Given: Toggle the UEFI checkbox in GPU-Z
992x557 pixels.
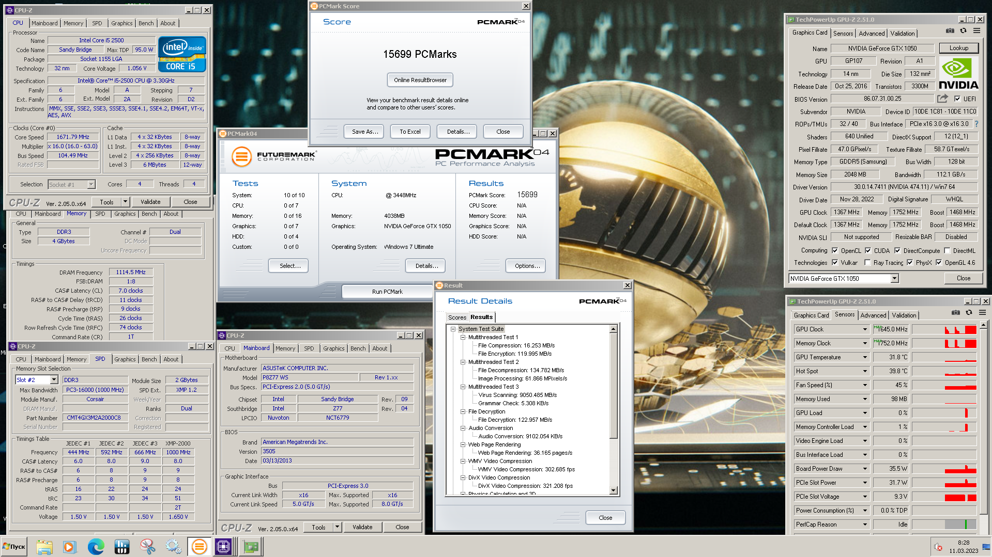Looking at the screenshot, I should tap(957, 99).
